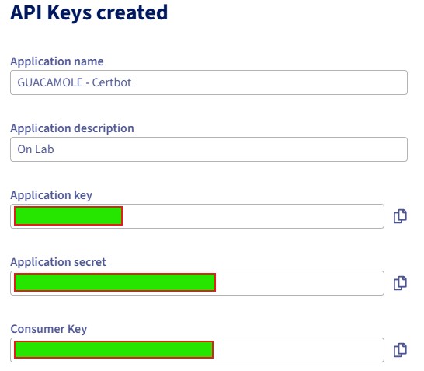
Task: Focus the Consumer Key field
Action: 197,350
